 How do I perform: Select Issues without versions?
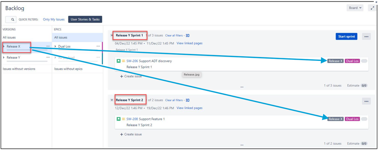click(x=19, y=69)
